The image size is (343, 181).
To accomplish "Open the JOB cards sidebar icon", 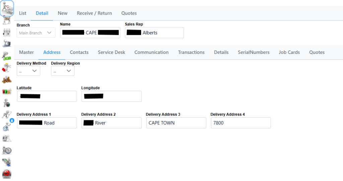I will pyautogui.click(x=7, y=55).
